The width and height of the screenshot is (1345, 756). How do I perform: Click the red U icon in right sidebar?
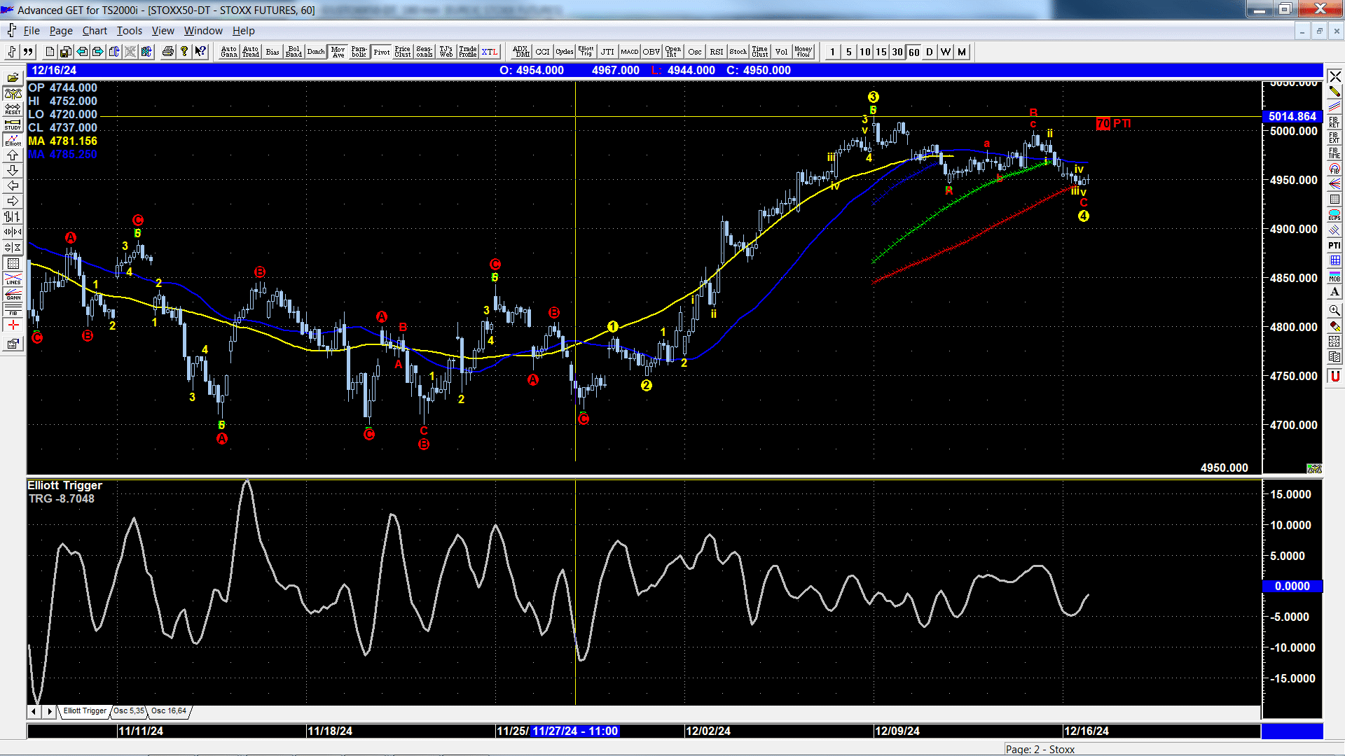(x=1334, y=377)
